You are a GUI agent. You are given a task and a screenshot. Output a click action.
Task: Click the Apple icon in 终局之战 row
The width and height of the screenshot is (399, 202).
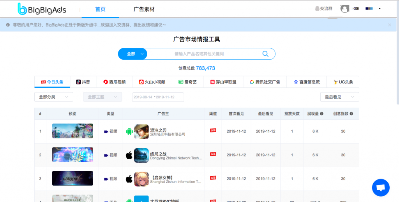click(x=129, y=155)
